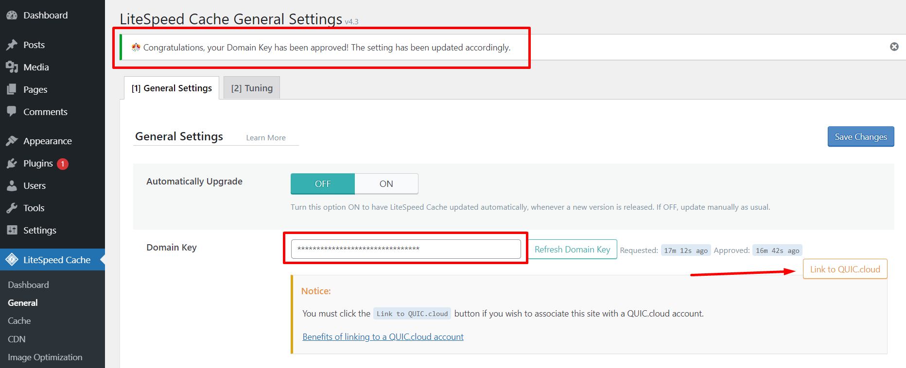This screenshot has height=368, width=906.
Task: Click the 'Domain Key' label
Action: 172,247
